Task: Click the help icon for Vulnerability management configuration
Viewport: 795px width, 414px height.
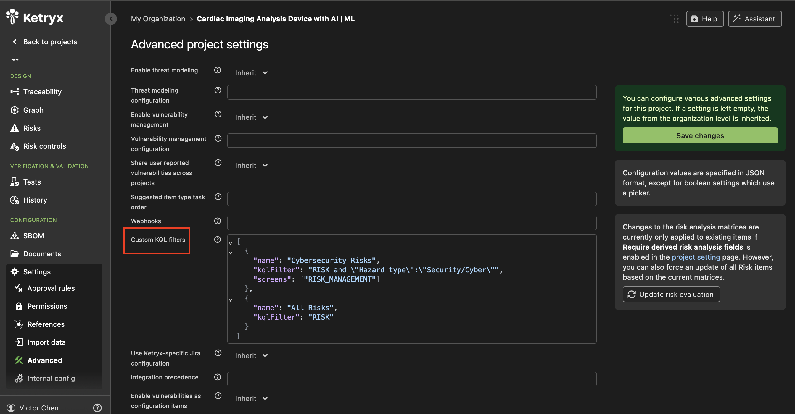Action: (218, 138)
